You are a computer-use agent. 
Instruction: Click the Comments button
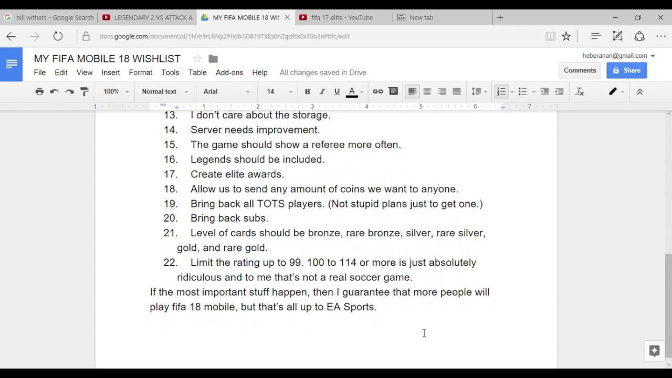(580, 70)
